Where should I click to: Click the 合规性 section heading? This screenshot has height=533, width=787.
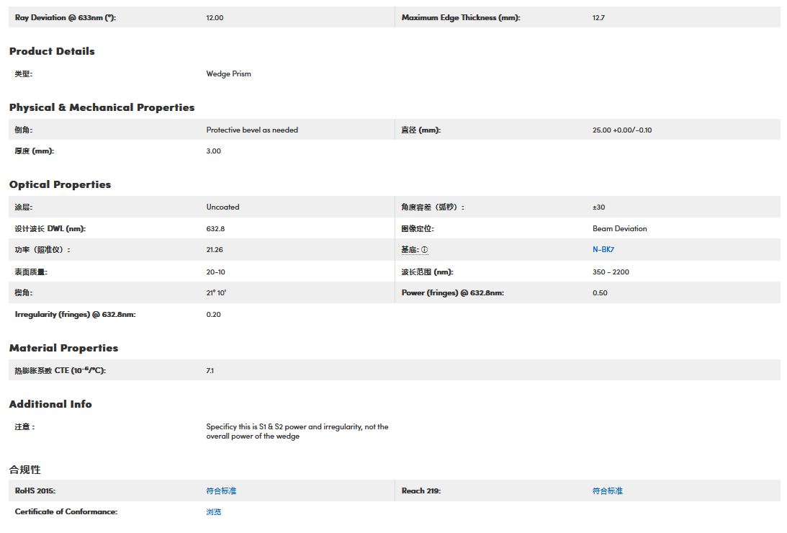[x=25, y=470]
